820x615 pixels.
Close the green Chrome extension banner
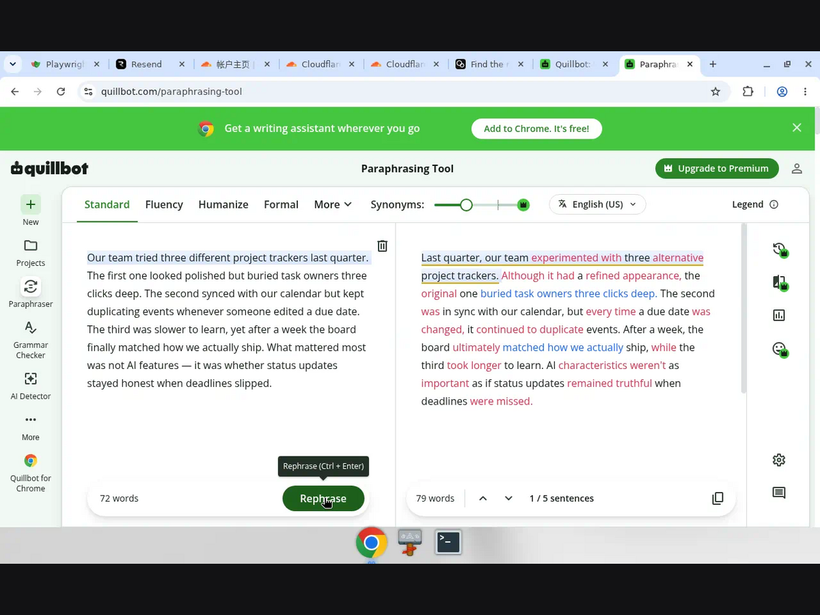(797, 128)
